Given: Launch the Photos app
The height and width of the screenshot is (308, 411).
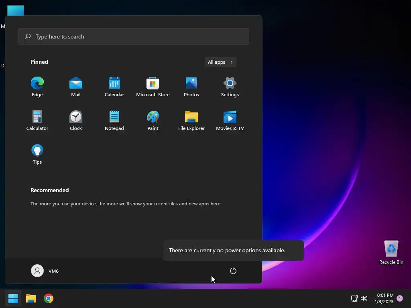Looking at the screenshot, I should (x=191, y=87).
